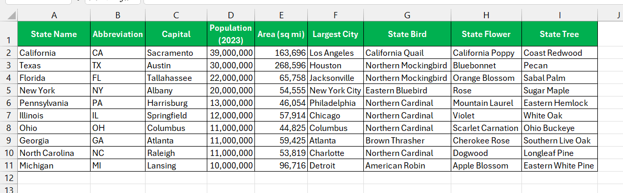Image resolution: width=623 pixels, height=193 pixels.
Task: Click the population value 39,000,000
Action: 231,53
